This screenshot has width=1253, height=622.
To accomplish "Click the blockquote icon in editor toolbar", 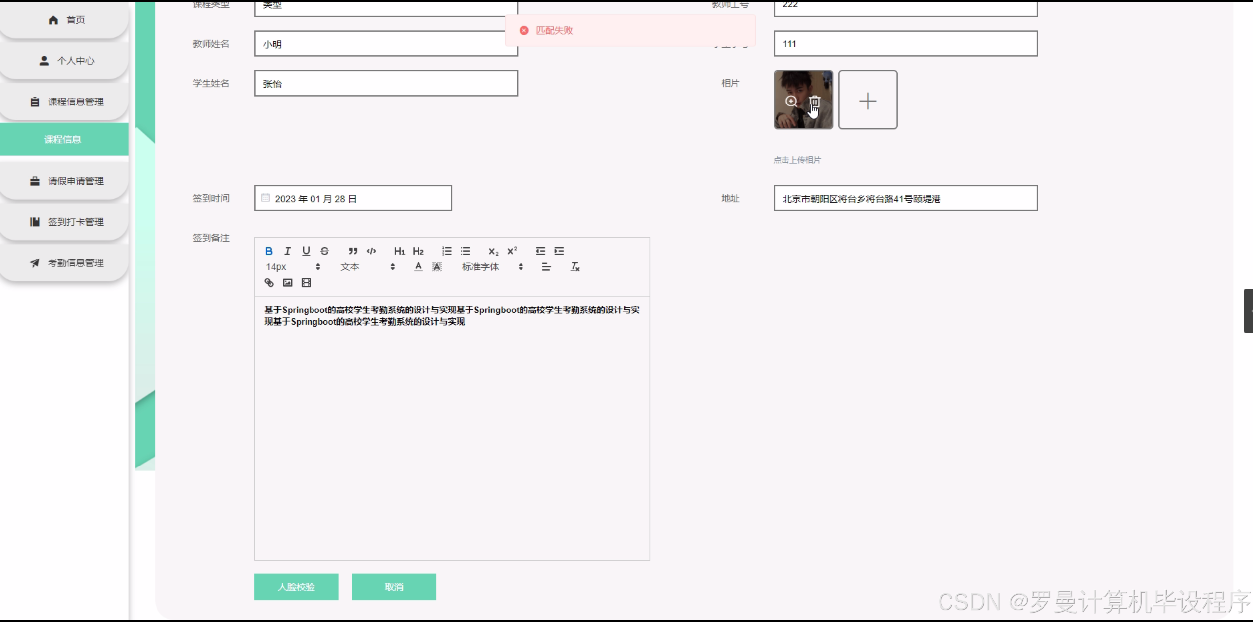I will [x=353, y=251].
